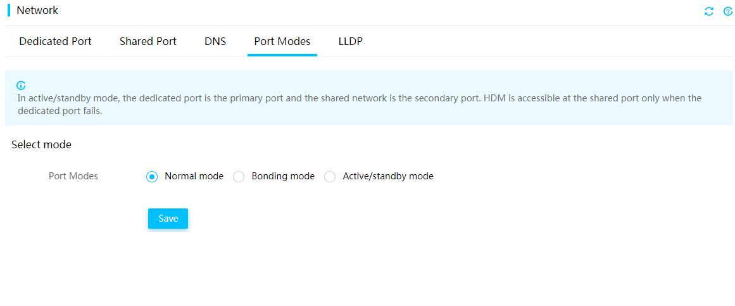Click the gray 'Port Modes' field label
This screenshot has width=735, height=306.
(x=73, y=177)
